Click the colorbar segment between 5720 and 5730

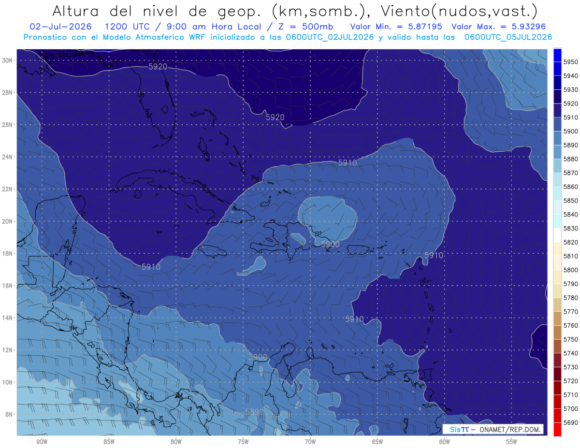557,374
